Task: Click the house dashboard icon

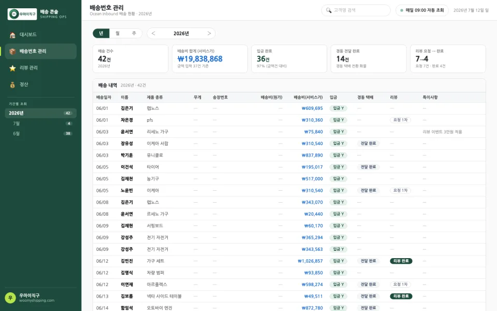Action: tap(12, 35)
